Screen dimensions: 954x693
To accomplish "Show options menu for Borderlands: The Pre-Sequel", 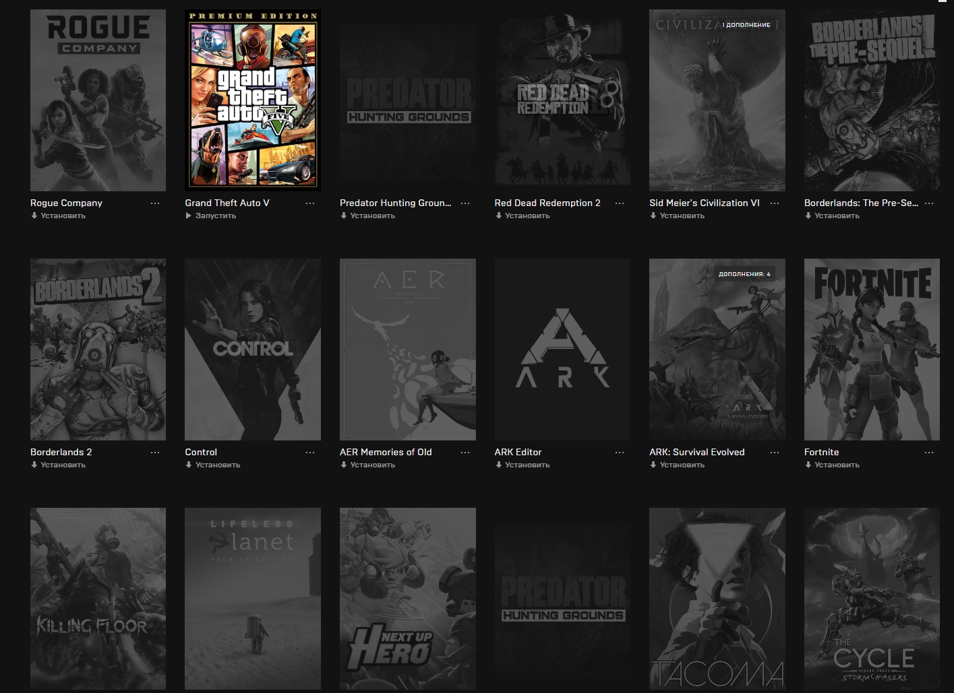I will pos(929,203).
